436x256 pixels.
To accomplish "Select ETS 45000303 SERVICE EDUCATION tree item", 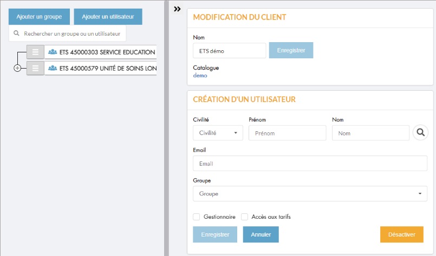I will [100, 52].
